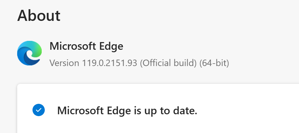Click the "Microsoft Edge is up to date." message
The width and height of the screenshot is (299, 133).
[x=127, y=111]
